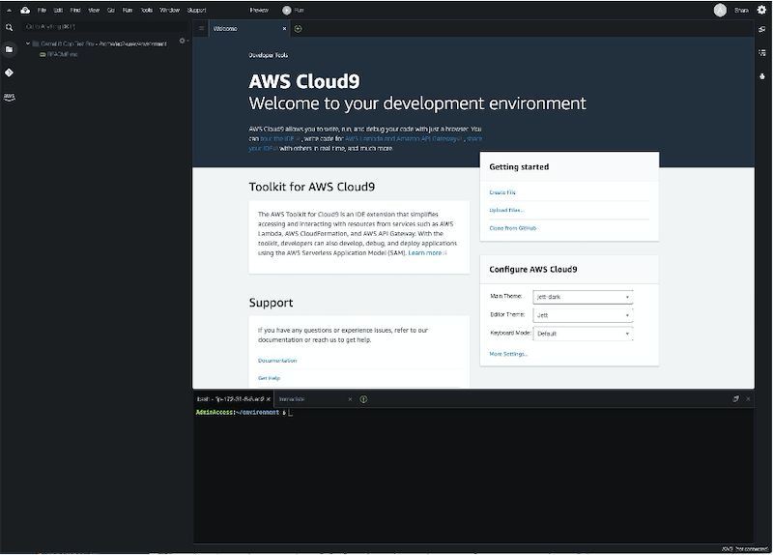Click the Toolkit Learn more link
This screenshot has height=555, width=773.
pyautogui.click(x=427, y=253)
